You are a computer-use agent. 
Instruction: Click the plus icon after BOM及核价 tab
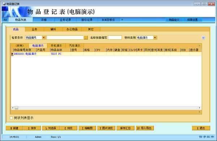[122, 20]
